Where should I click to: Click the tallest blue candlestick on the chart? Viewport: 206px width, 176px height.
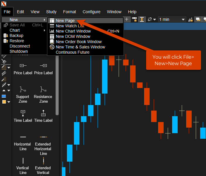105,77
